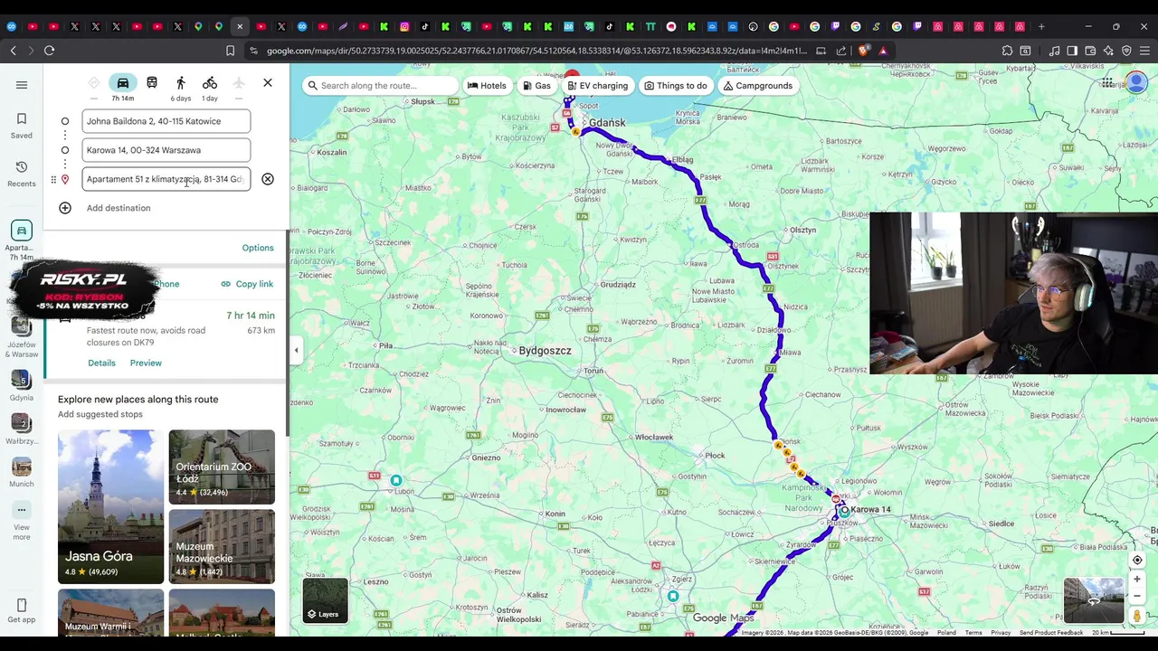Select Flights travel mode
The image size is (1158, 651).
click(x=239, y=83)
